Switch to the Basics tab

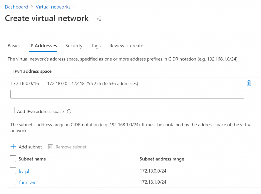coord(14,46)
